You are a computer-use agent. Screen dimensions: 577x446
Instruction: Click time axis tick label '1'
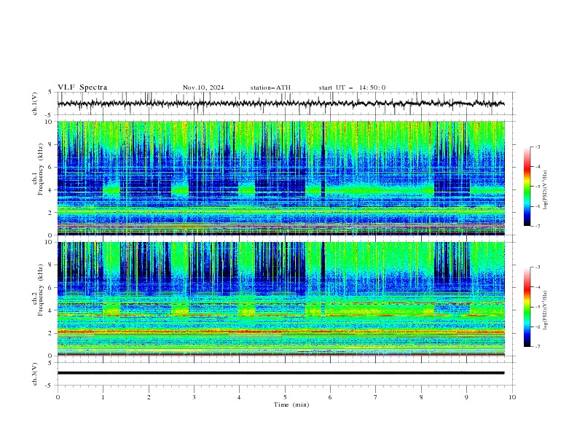[x=103, y=397]
